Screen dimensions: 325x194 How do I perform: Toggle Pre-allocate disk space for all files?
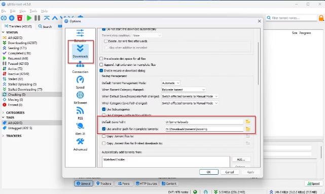click(x=101, y=59)
